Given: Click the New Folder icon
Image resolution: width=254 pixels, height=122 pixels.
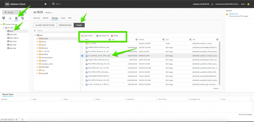Looking at the screenshot, I should (x=82, y=36).
